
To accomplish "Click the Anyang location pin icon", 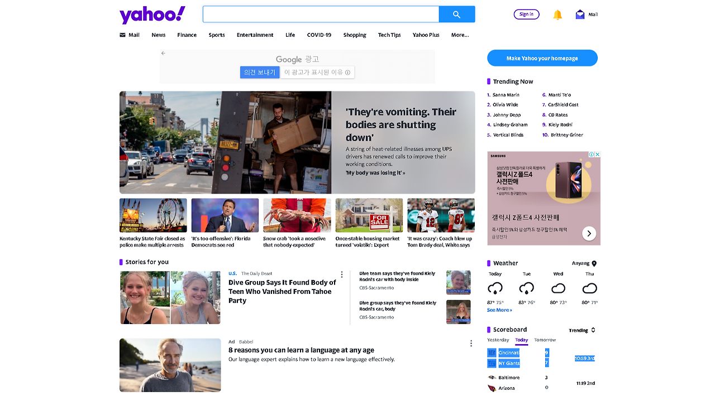I will click(594, 264).
